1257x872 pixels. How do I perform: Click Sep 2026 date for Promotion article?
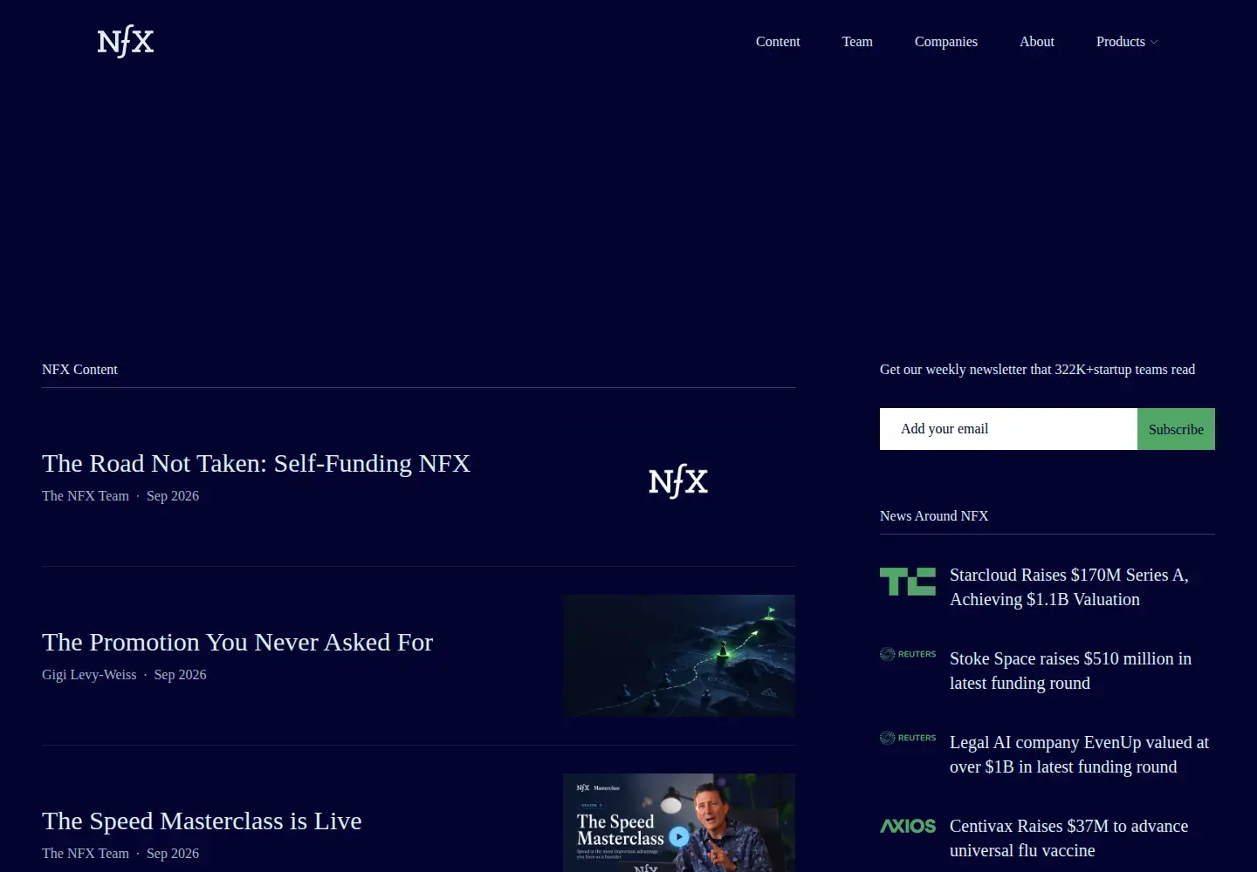point(181,675)
